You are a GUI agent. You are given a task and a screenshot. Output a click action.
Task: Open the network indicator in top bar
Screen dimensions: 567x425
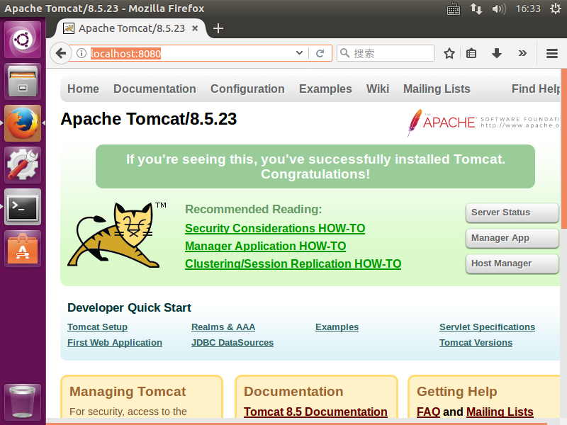pos(476,8)
